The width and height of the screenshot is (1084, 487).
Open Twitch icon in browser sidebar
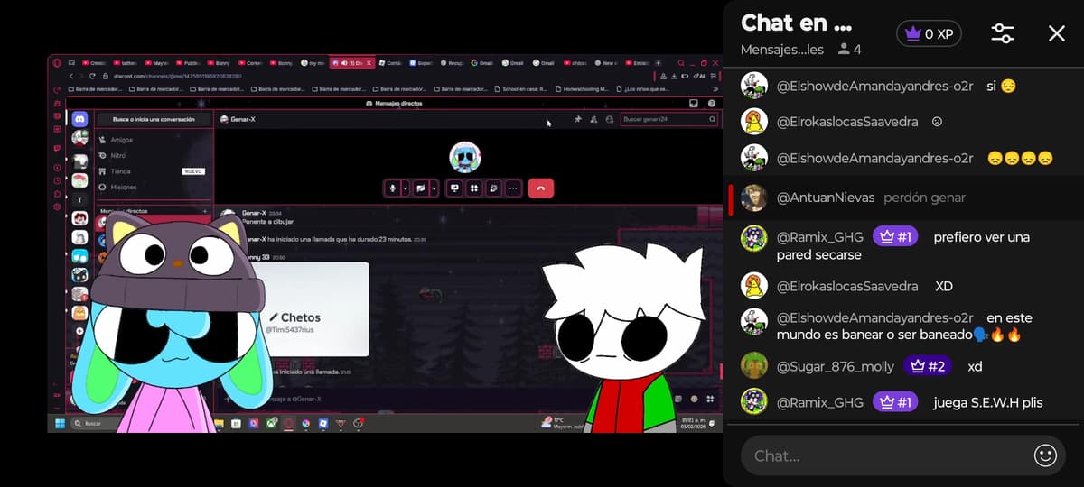pyautogui.click(x=57, y=148)
